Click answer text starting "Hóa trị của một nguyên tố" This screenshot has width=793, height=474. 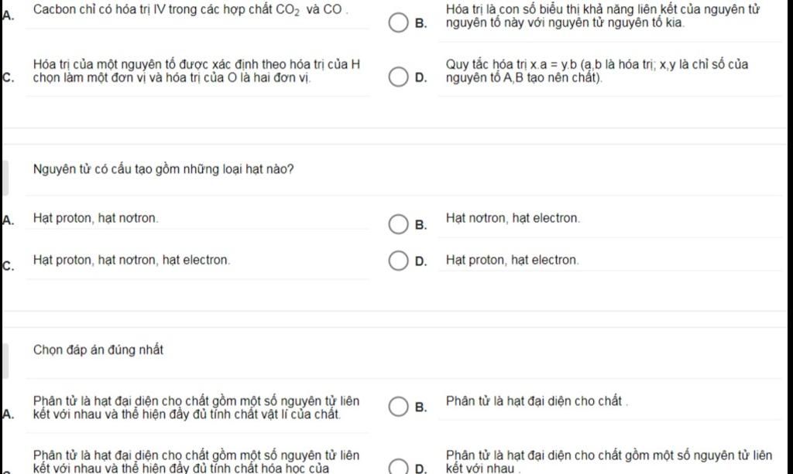[x=196, y=71]
